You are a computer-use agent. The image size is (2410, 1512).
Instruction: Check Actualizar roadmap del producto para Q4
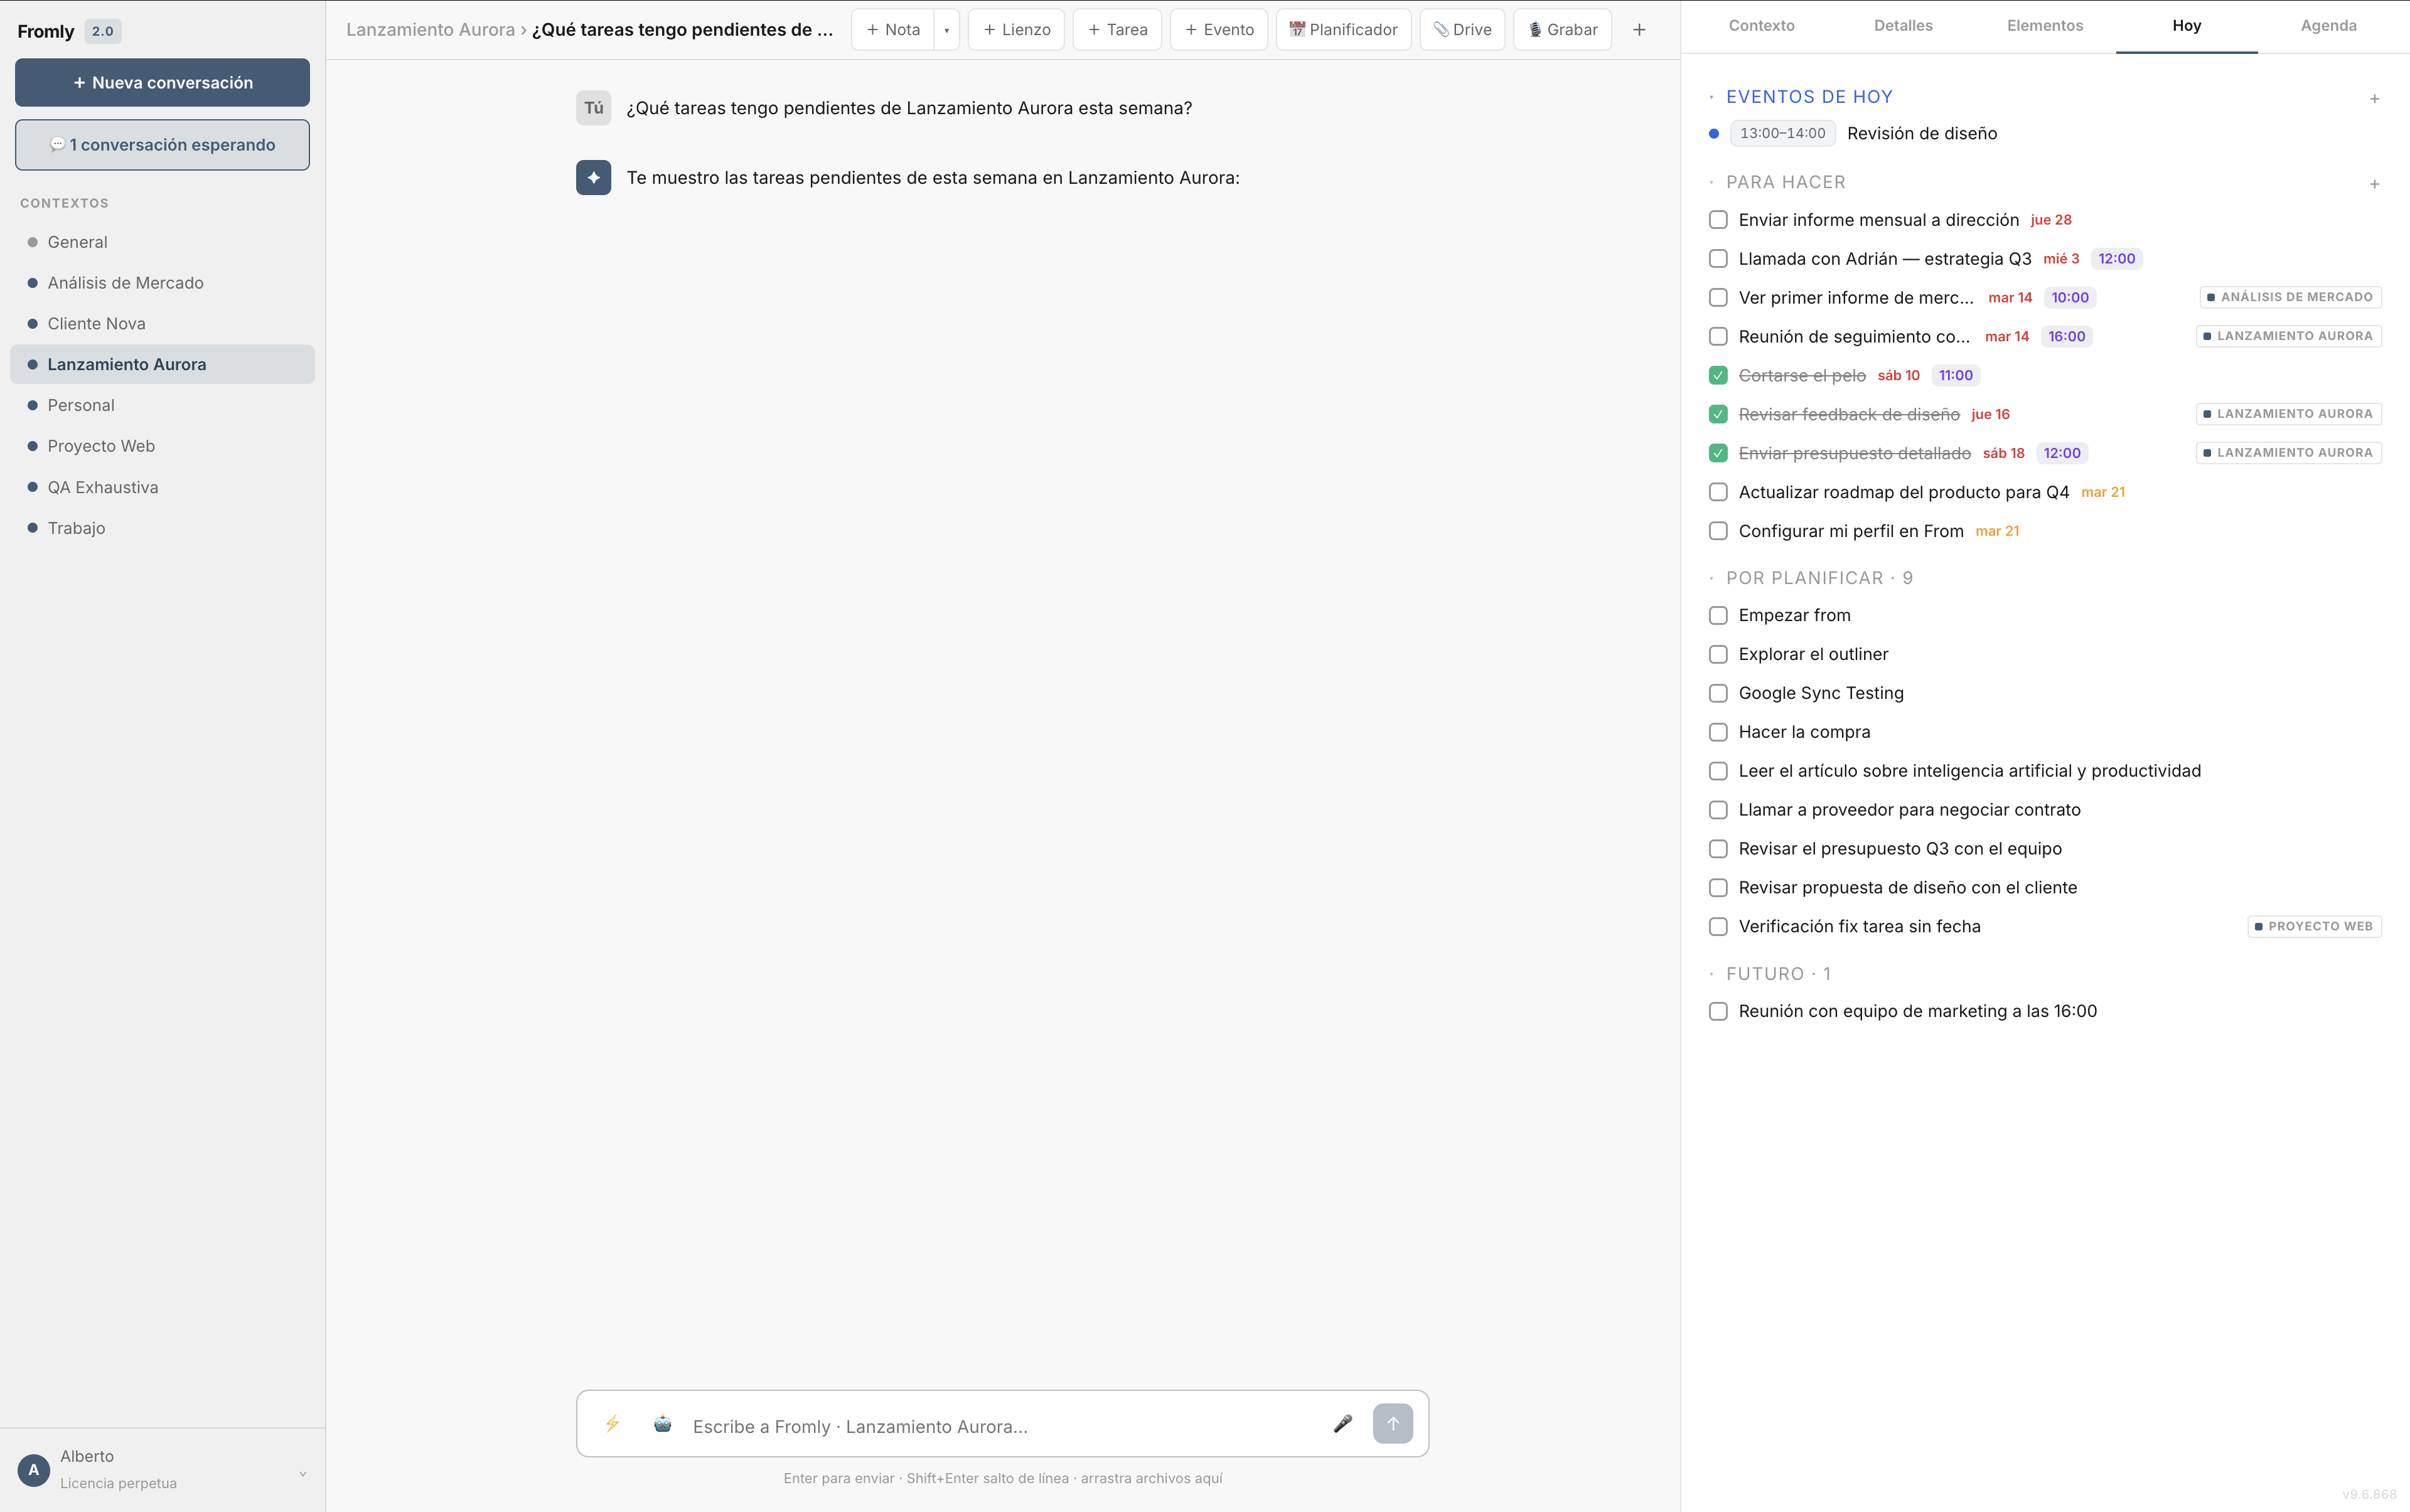[1718, 492]
